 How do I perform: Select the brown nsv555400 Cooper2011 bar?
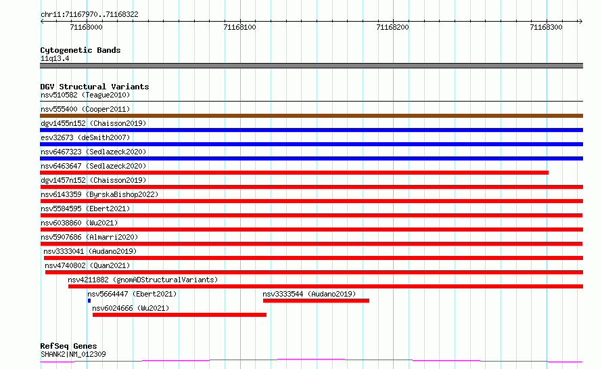coord(311,116)
